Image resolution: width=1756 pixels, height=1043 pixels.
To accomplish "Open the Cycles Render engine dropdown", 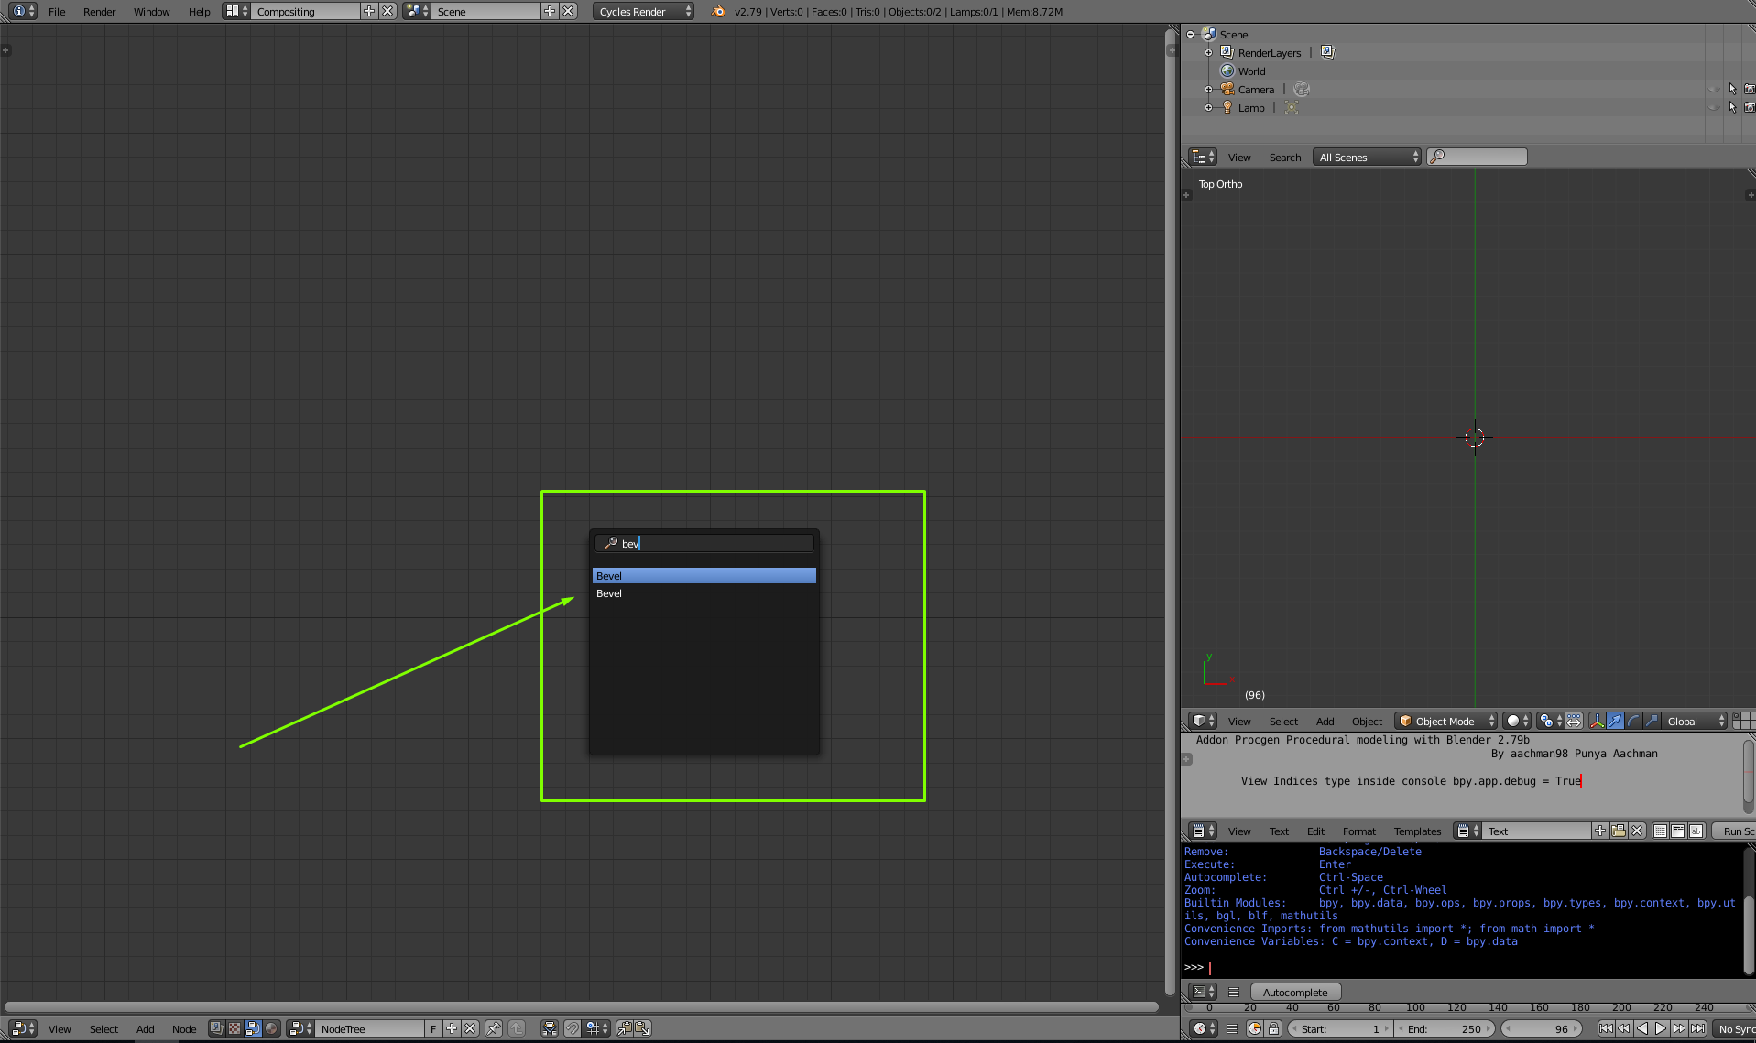I will pos(643,12).
